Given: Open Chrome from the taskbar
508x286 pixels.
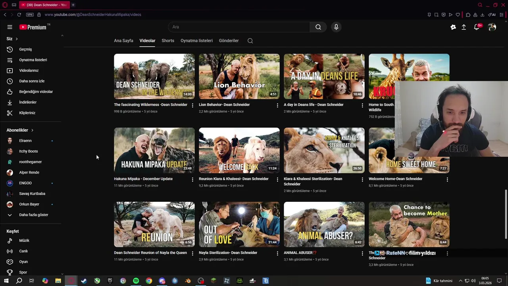Looking at the screenshot, I should coord(149,281).
